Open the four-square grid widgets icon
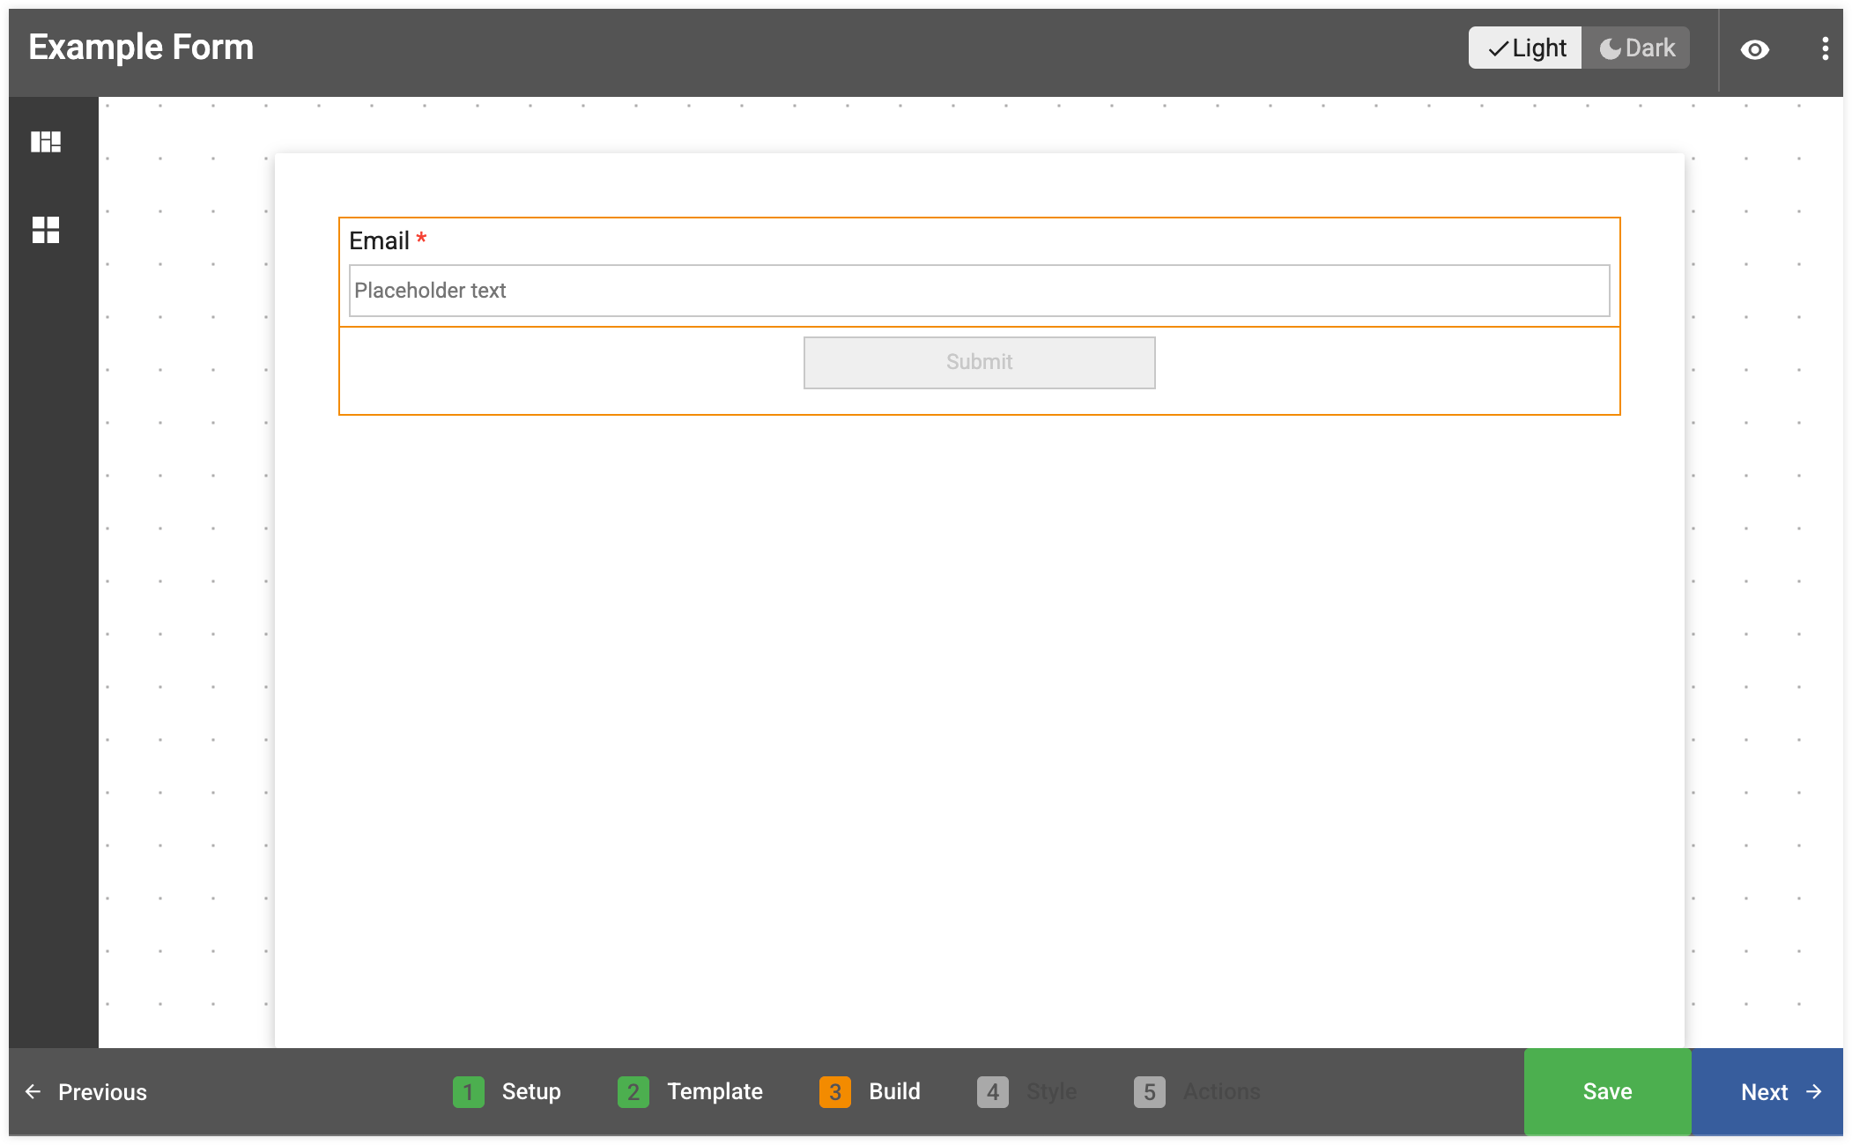The width and height of the screenshot is (1852, 1145). click(x=46, y=230)
